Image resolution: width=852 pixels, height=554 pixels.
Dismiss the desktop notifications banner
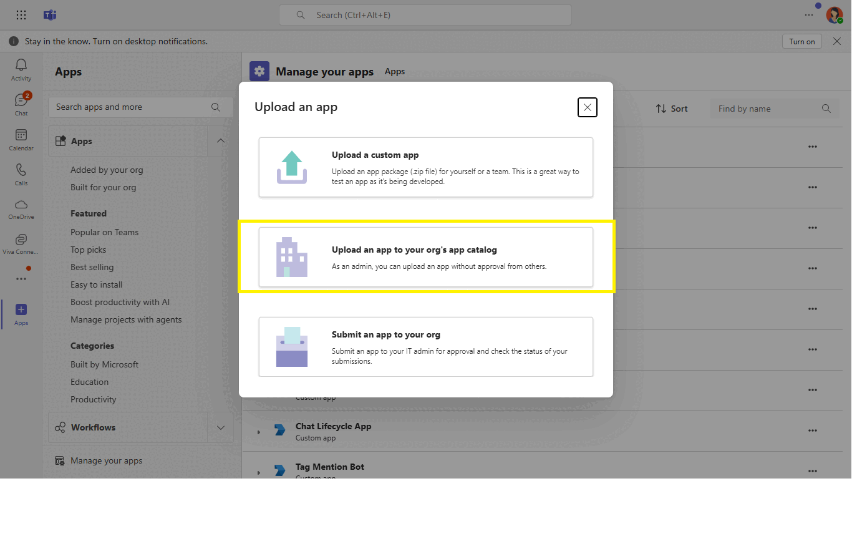coord(837,41)
